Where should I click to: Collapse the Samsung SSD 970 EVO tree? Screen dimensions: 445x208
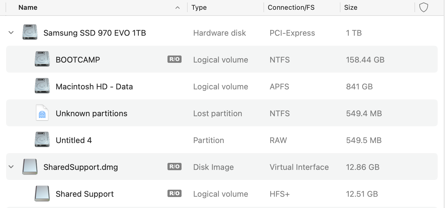click(11, 32)
